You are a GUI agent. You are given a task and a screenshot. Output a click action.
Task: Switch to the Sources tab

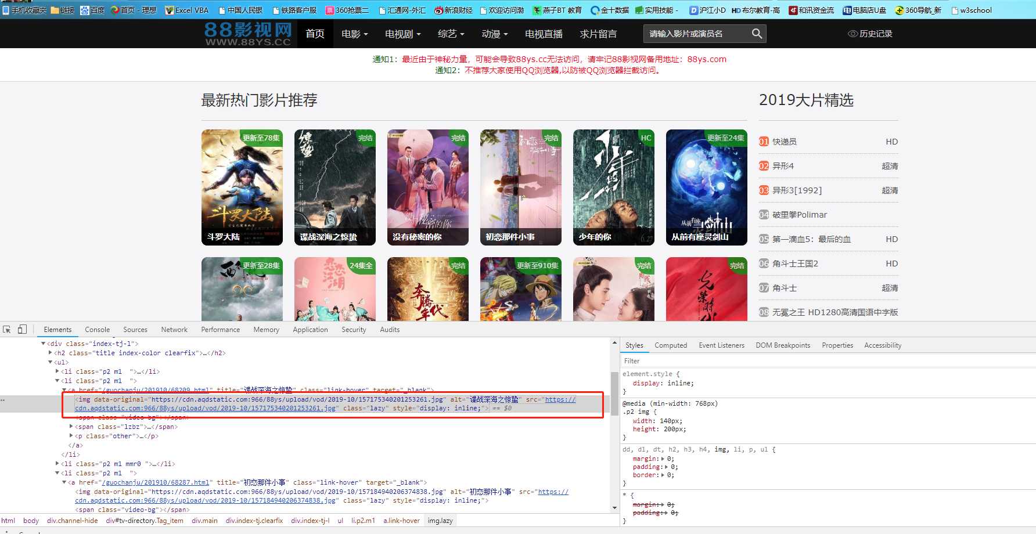coord(135,329)
